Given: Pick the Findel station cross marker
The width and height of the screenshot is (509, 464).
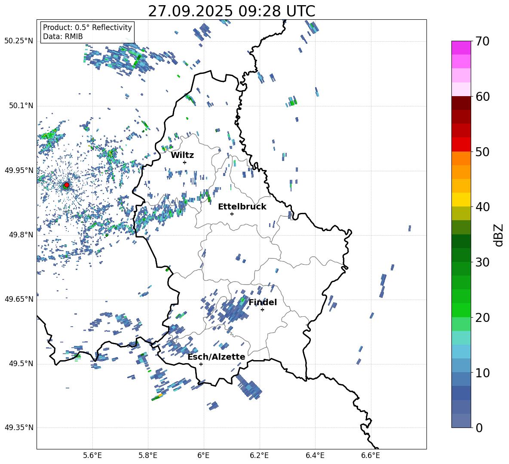Looking at the screenshot, I should 262,309.
